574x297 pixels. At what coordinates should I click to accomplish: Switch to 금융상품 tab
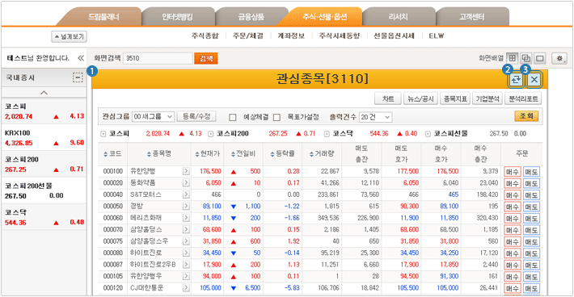tap(251, 17)
